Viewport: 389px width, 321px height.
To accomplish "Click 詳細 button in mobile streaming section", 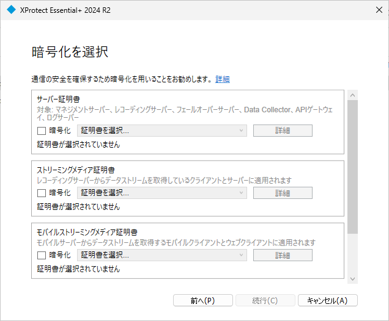I will click(283, 256).
